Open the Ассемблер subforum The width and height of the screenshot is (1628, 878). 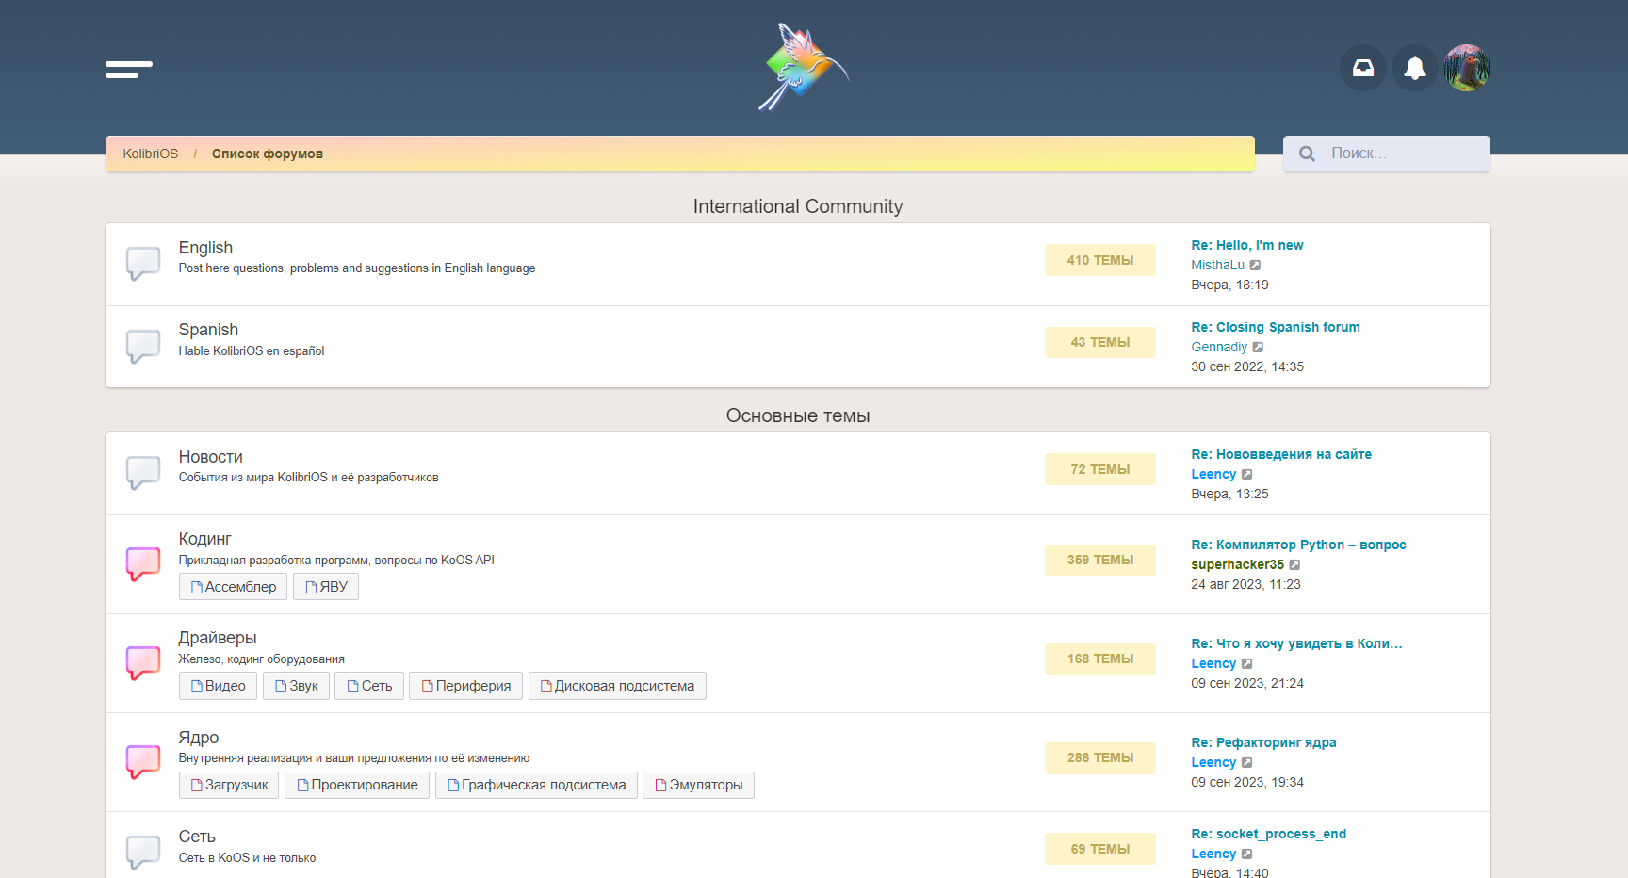[233, 587]
